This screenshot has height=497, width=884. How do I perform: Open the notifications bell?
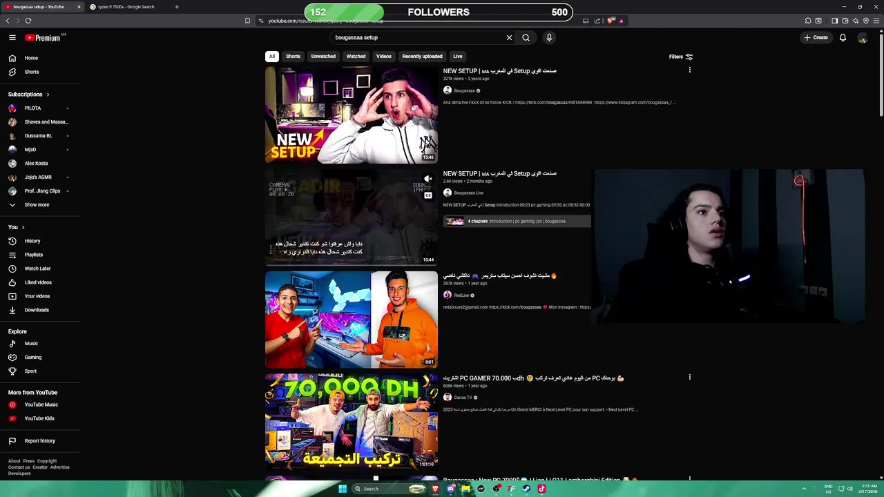click(843, 37)
